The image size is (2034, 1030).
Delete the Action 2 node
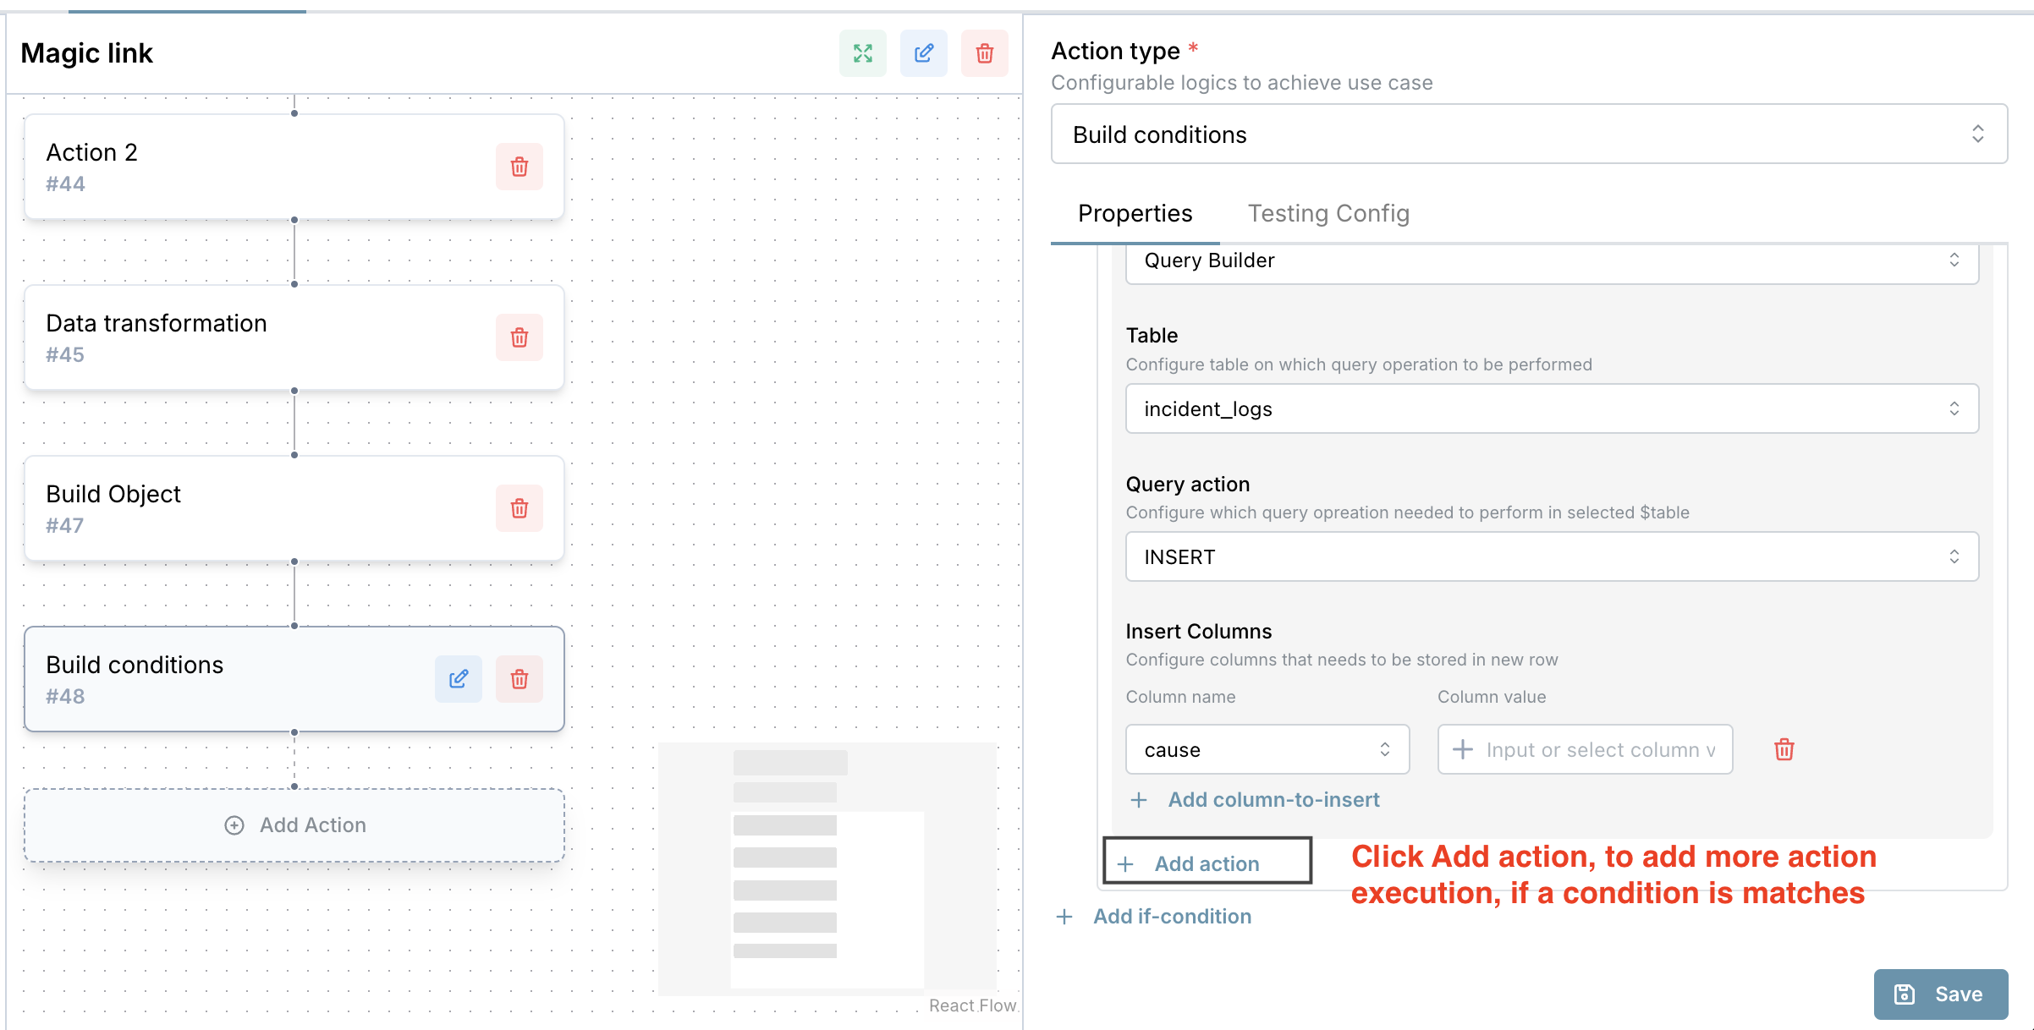point(519,167)
